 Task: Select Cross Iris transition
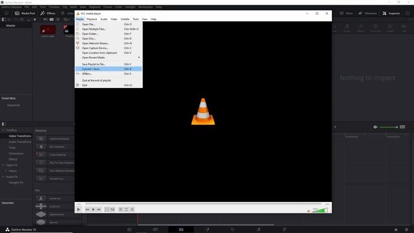tap(54, 206)
